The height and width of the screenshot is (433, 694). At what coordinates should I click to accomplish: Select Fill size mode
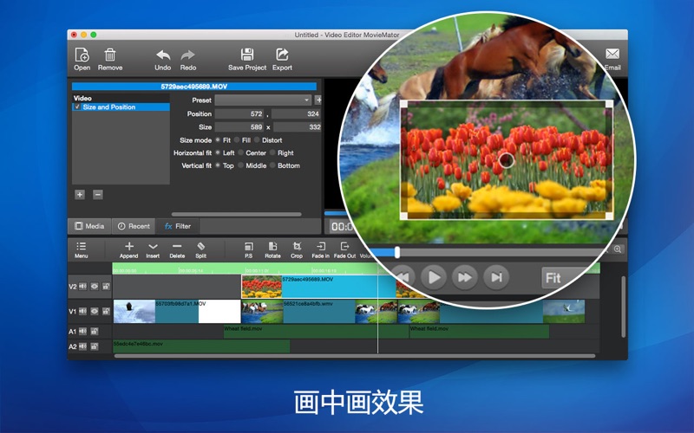237,139
